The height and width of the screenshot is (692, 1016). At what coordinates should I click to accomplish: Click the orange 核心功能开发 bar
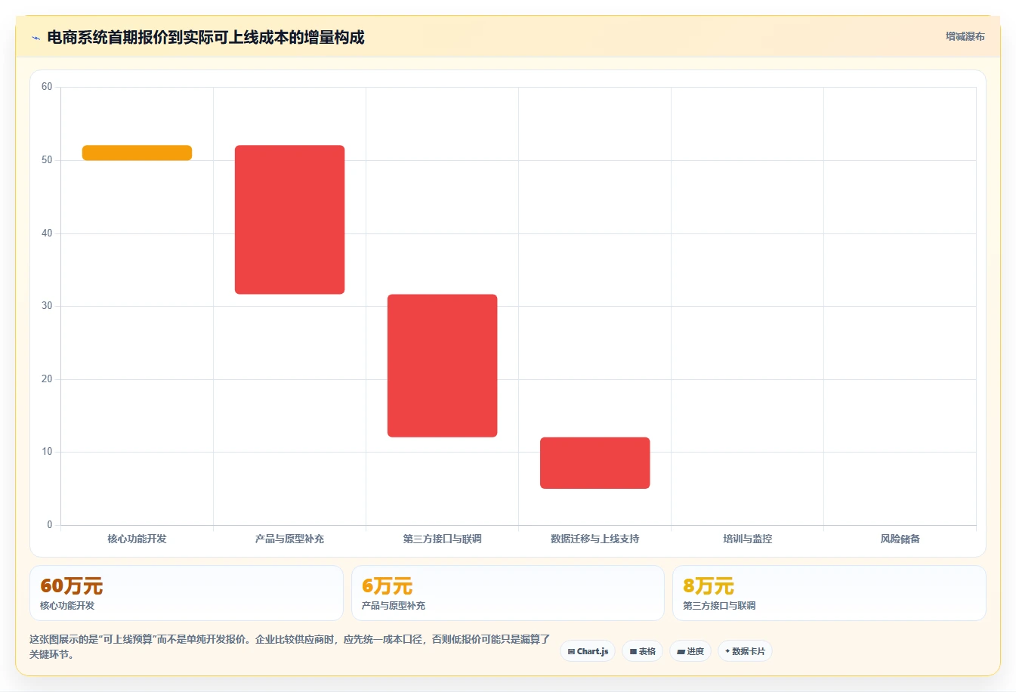click(x=137, y=153)
